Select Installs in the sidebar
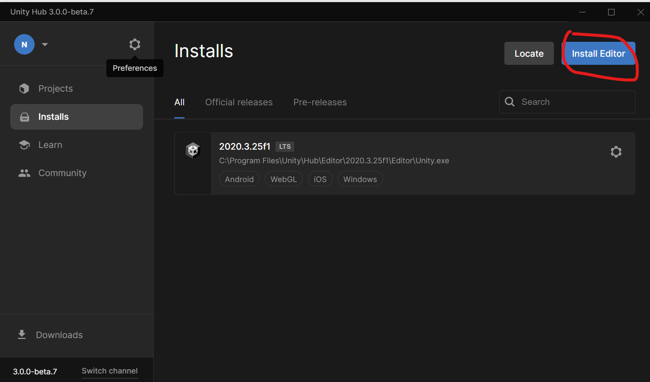 pos(76,117)
